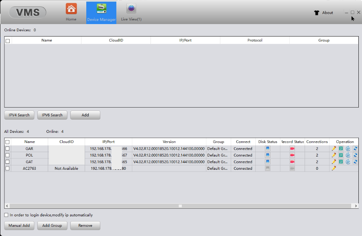This screenshot has height=236, width=362.
Task: Click the Manual Add button
Action: tap(19, 225)
